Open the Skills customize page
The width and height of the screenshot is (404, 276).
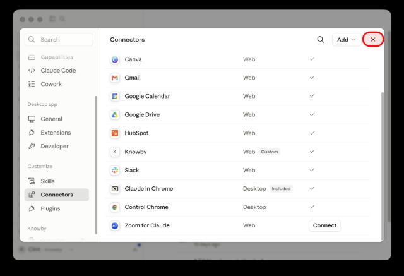click(57, 181)
